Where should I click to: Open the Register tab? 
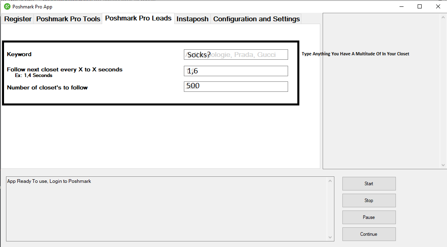pos(18,19)
